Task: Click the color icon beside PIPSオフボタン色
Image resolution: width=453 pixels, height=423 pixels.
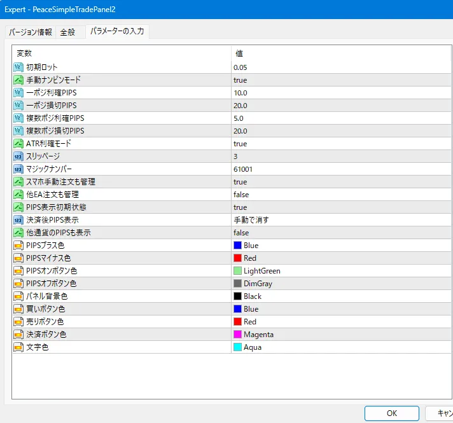Action: tap(18, 284)
